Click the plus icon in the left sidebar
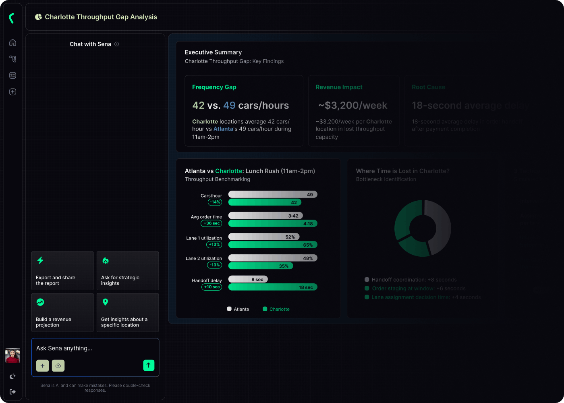The image size is (564, 403). click(x=12, y=91)
